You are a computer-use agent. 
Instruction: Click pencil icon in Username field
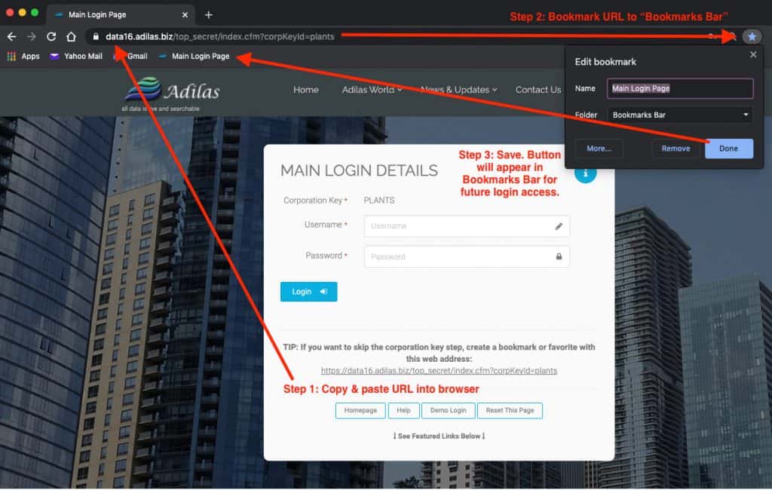[559, 226]
